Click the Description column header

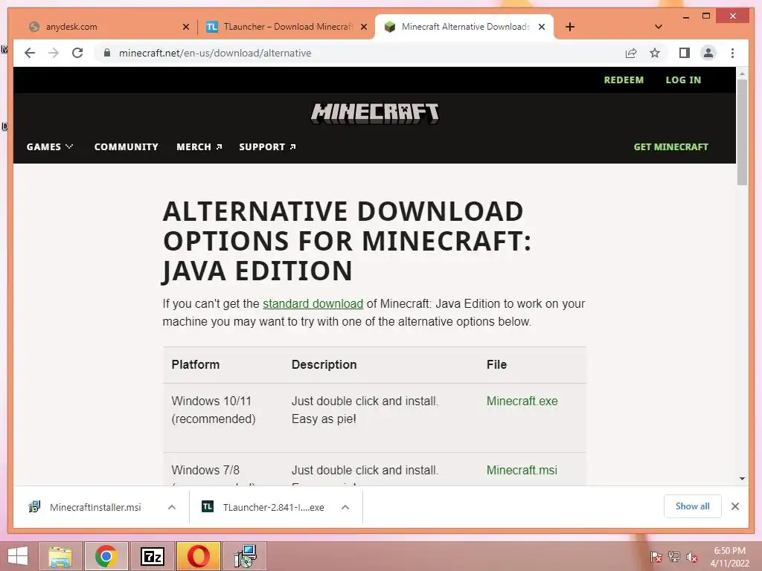pos(324,364)
